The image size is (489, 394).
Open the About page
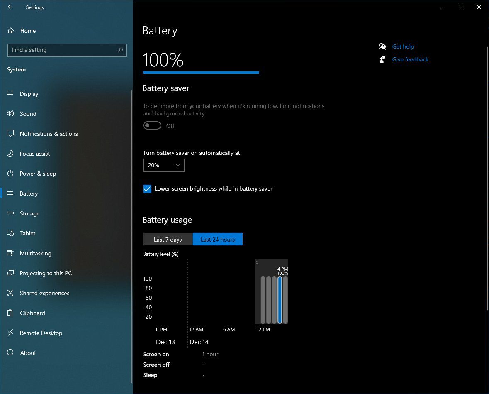(x=66, y=352)
